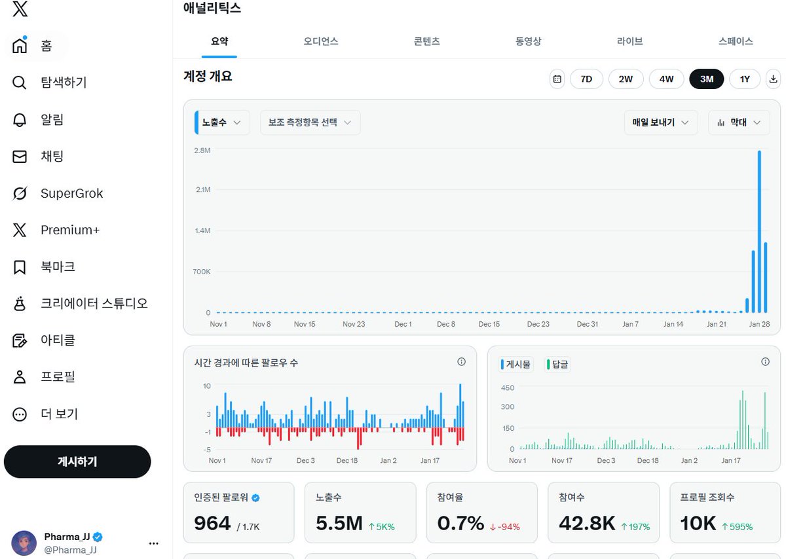Click info icon on posts/replies chart
Screen dimensions: 786x559
tap(765, 362)
